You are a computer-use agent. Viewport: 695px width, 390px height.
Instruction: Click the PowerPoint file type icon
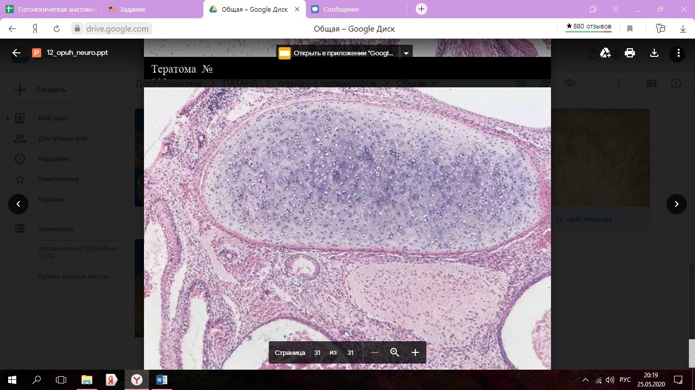point(36,53)
